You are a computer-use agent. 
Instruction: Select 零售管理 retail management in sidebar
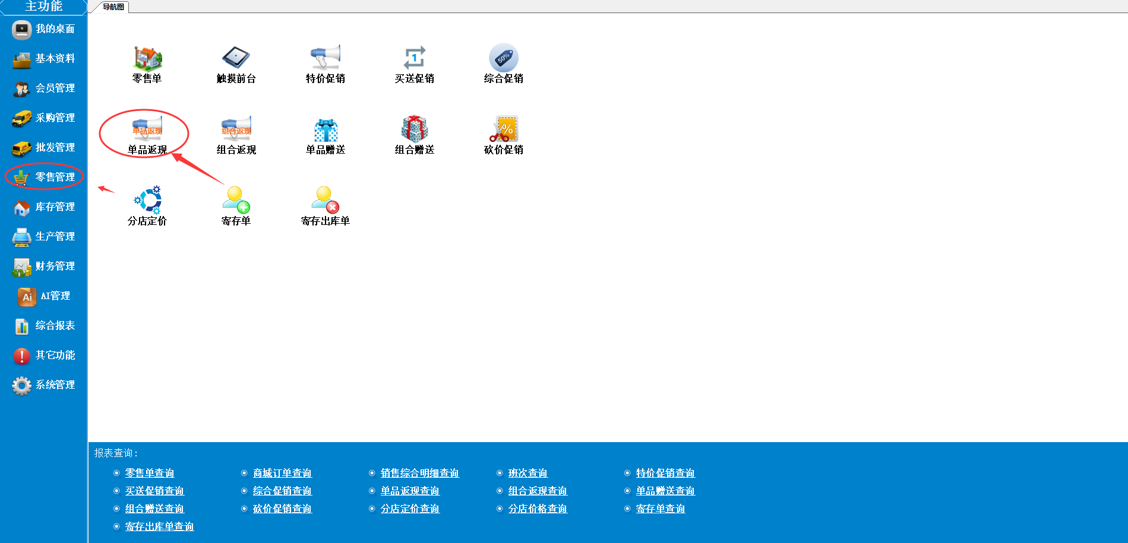click(x=44, y=177)
